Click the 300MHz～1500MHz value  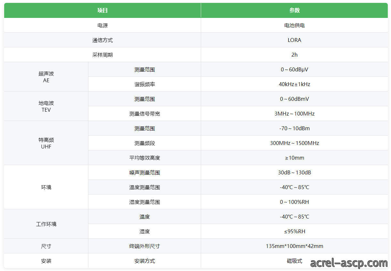tap(294, 143)
